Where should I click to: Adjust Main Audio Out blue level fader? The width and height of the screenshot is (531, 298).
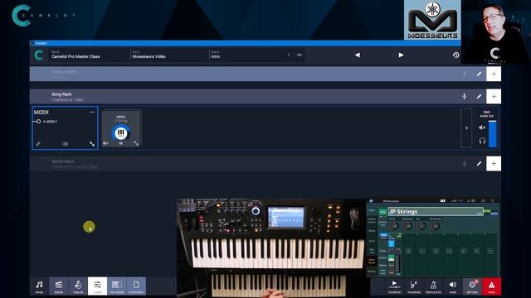coord(492,134)
